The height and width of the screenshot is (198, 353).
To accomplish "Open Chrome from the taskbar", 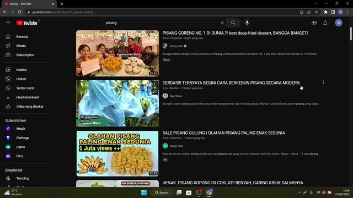I will coord(209,193).
